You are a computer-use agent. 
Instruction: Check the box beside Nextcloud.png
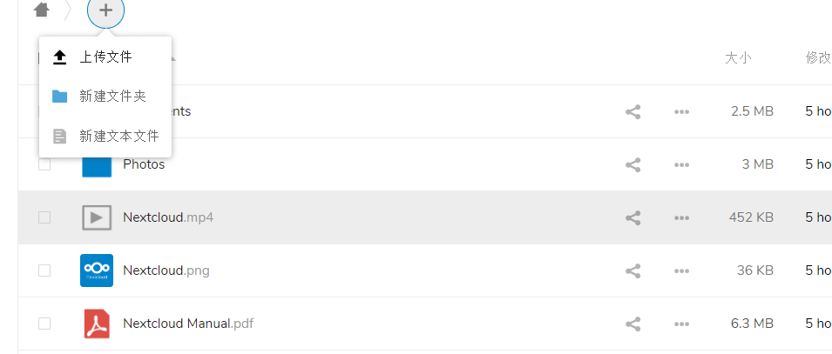[x=44, y=271]
